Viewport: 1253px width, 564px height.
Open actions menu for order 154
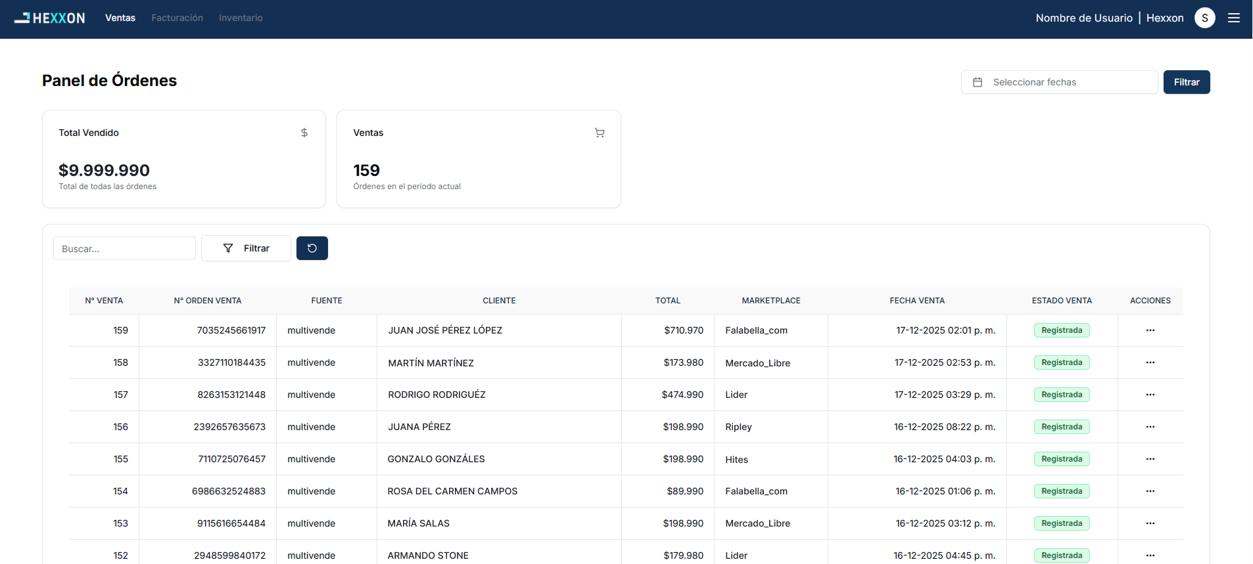pyautogui.click(x=1150, y=491)
